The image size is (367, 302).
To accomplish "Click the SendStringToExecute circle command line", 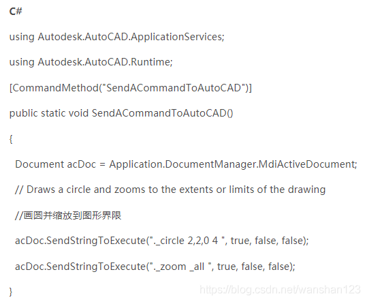I will tap(162, 241).
